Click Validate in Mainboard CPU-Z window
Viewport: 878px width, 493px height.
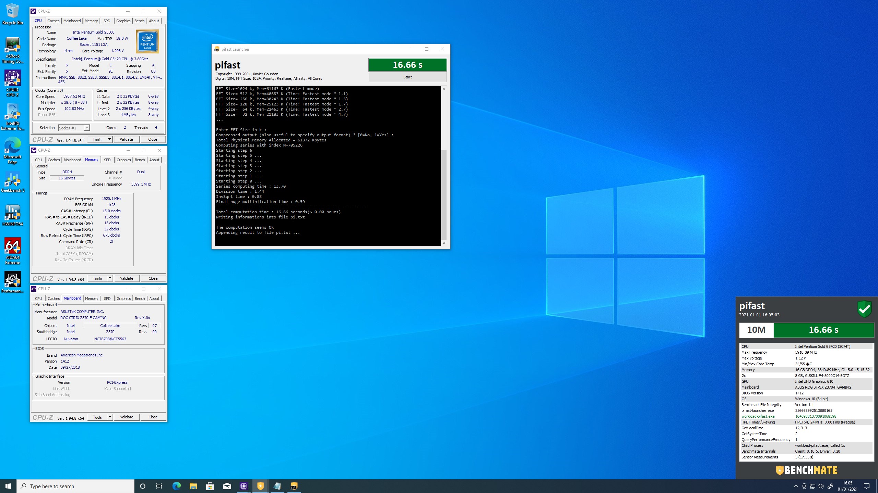127,417
